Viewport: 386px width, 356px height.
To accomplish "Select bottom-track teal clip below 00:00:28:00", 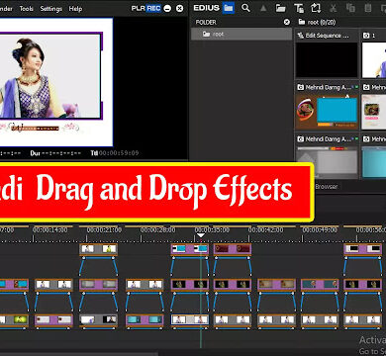I will point(145,320).
